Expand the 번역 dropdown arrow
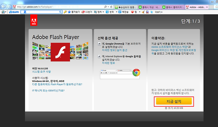Screen dimensions: 218x127 tap(117, 12)
